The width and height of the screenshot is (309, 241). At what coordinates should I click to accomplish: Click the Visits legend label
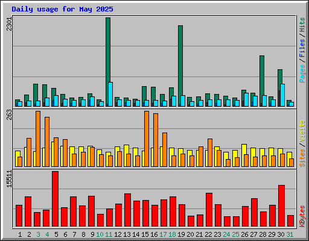[302, 131]
